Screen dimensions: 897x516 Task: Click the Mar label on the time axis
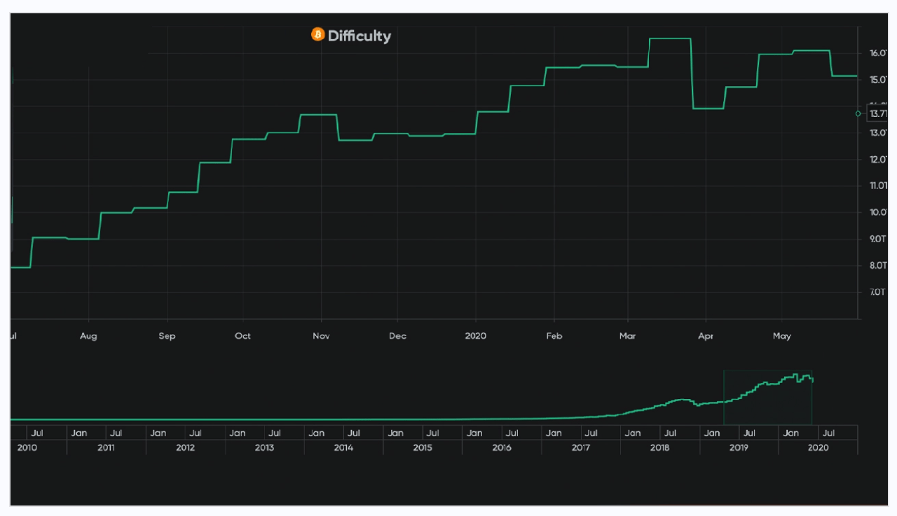tap(627, 336)
